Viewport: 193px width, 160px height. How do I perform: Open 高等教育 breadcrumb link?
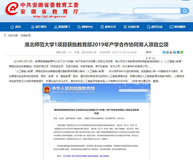[26, 36]
